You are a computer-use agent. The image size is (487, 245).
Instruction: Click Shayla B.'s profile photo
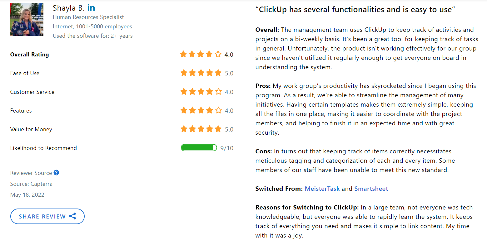coord(27,19)
